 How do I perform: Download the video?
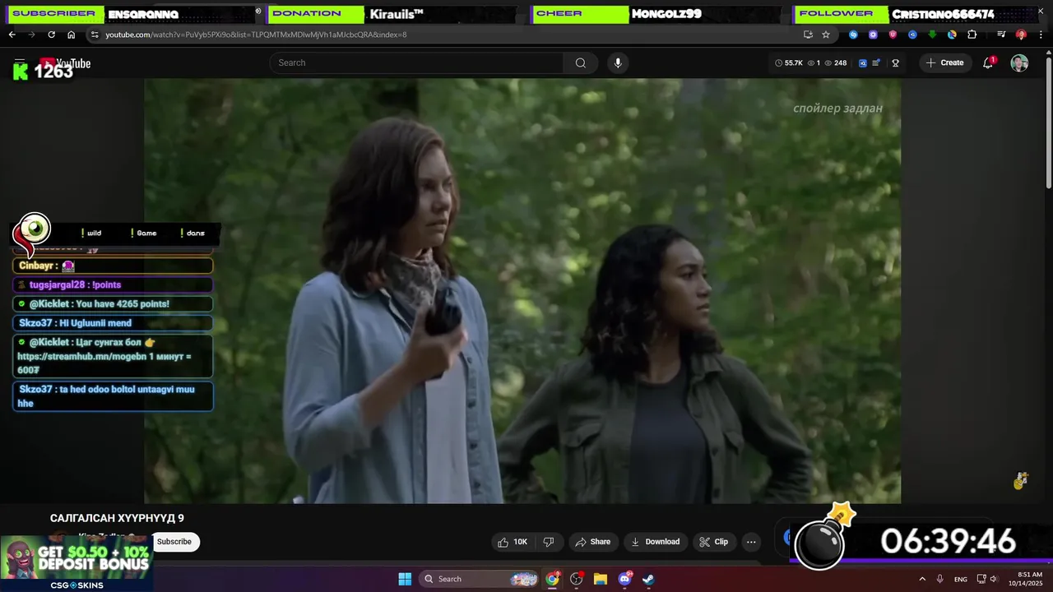coord(656,542)
